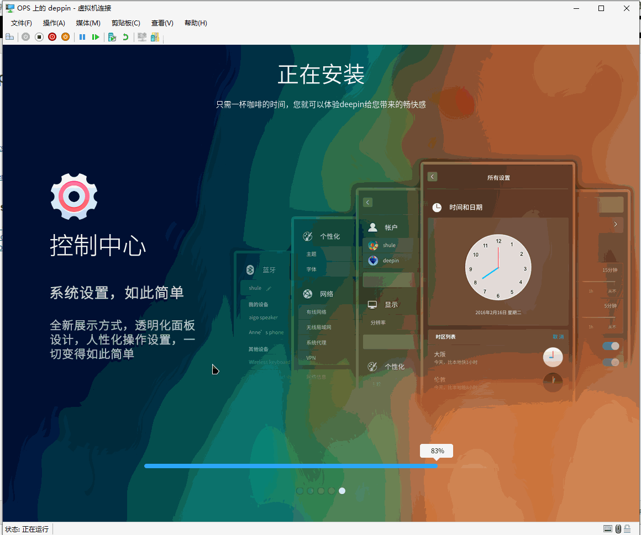
Task: Click the 2016年2月16日 星期二 date text
Action: (498, 313)
